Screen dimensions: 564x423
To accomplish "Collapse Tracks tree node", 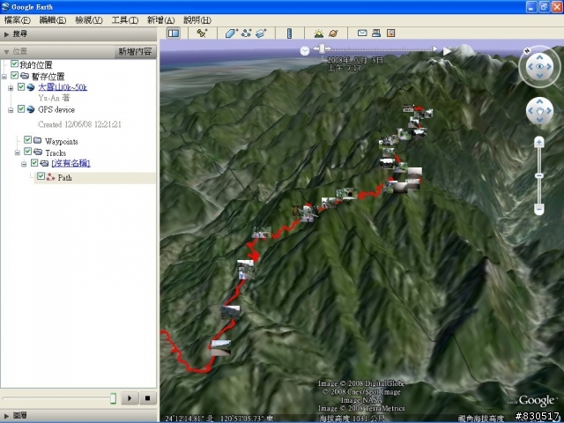I will click(x=18, y=152).
